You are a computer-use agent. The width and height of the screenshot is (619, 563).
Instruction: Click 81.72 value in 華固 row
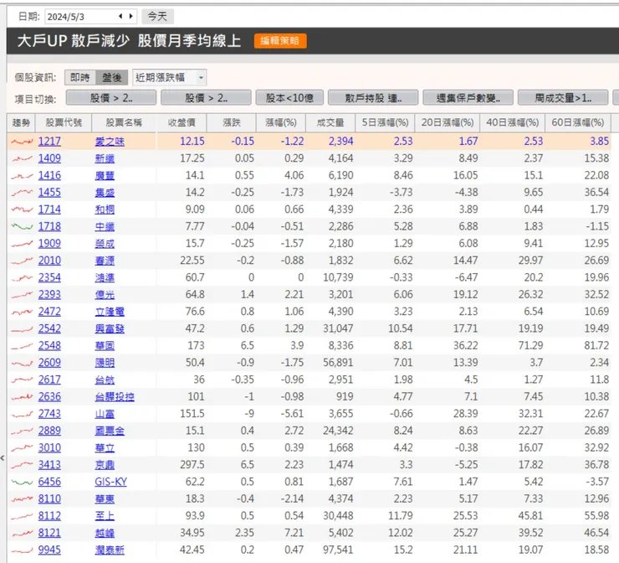[x=596, y=345]
